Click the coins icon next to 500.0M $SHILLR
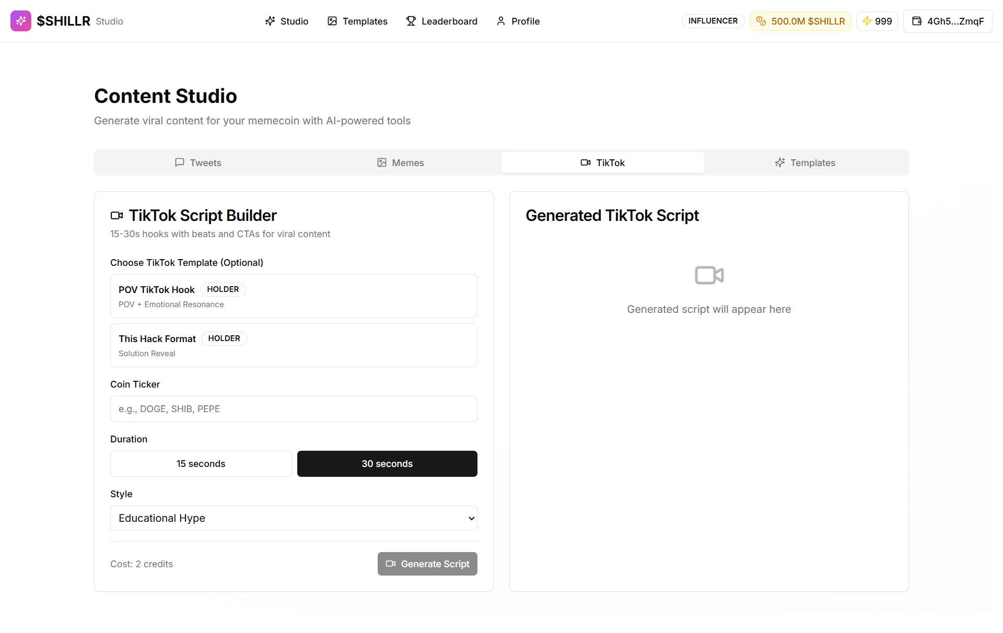 pos(761,21)
